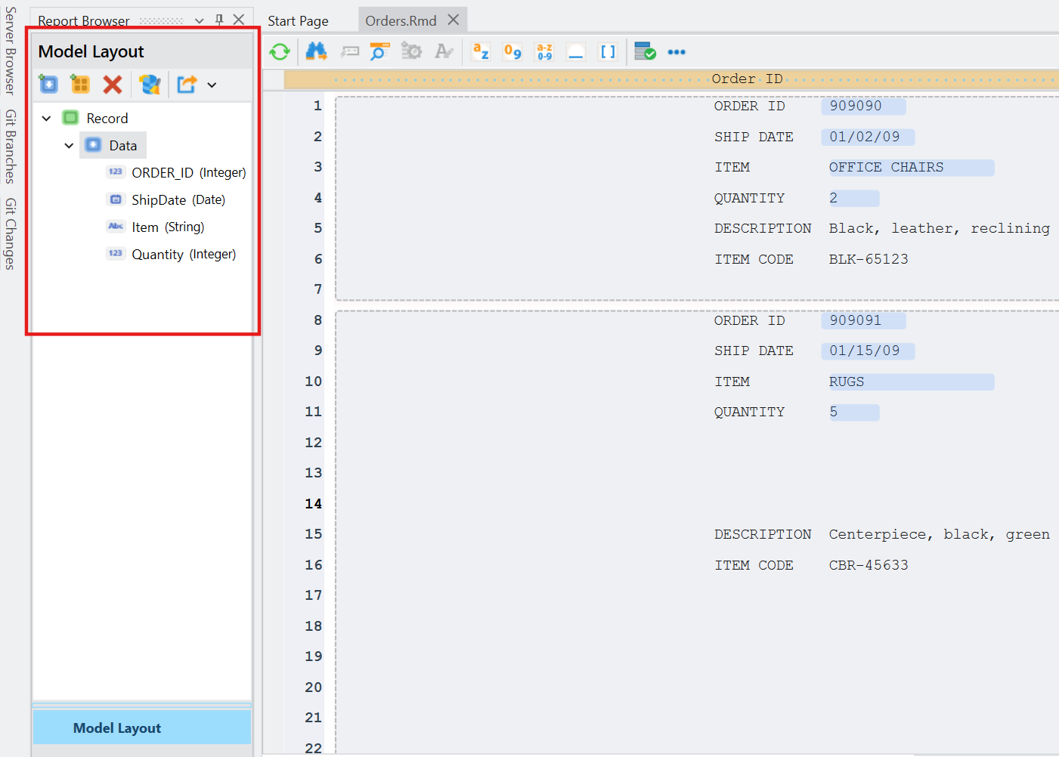This screenshot has height=757, width=1059.
Task: Open the export icon dropdown arrow
Action: click(212, 85)
